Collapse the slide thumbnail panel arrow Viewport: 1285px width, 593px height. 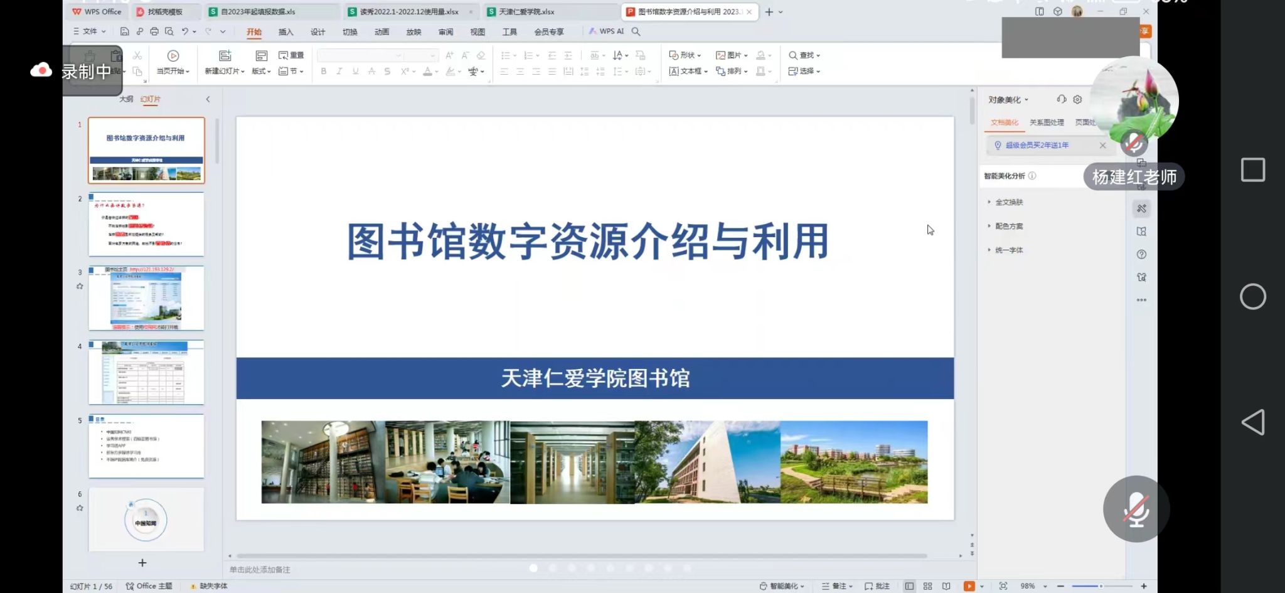208,99
